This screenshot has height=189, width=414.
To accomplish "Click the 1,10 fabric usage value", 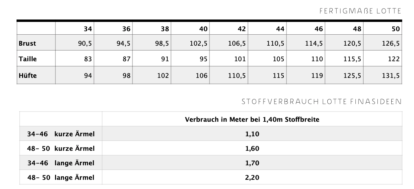I will pos(252,134).
